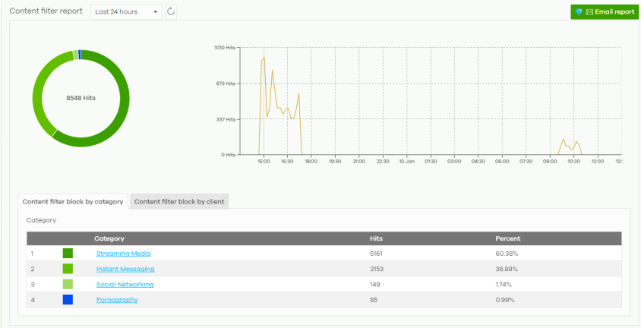641x328 pixels.
Task: Click the Pornography blue color swatch
Action: tap(68, 300)
